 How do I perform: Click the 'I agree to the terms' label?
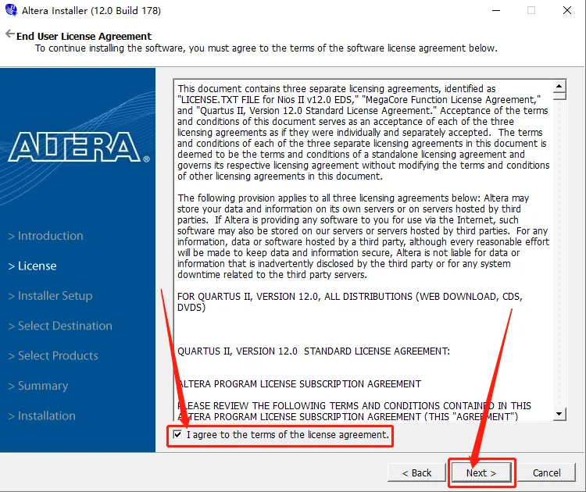[288, 435]
